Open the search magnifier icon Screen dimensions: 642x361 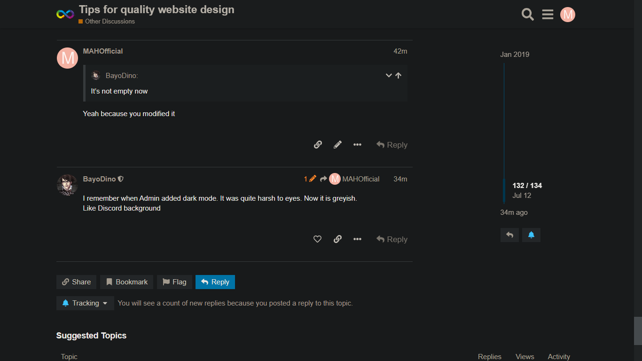coord(527,15)
